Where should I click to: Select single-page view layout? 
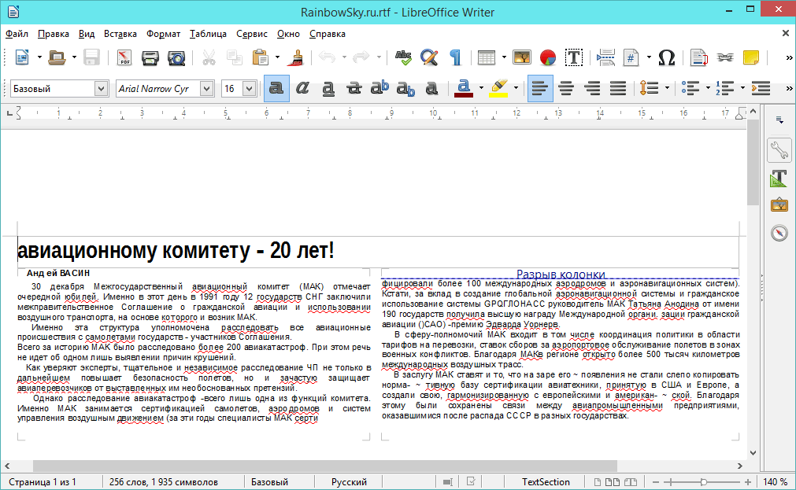pos(598,482)
